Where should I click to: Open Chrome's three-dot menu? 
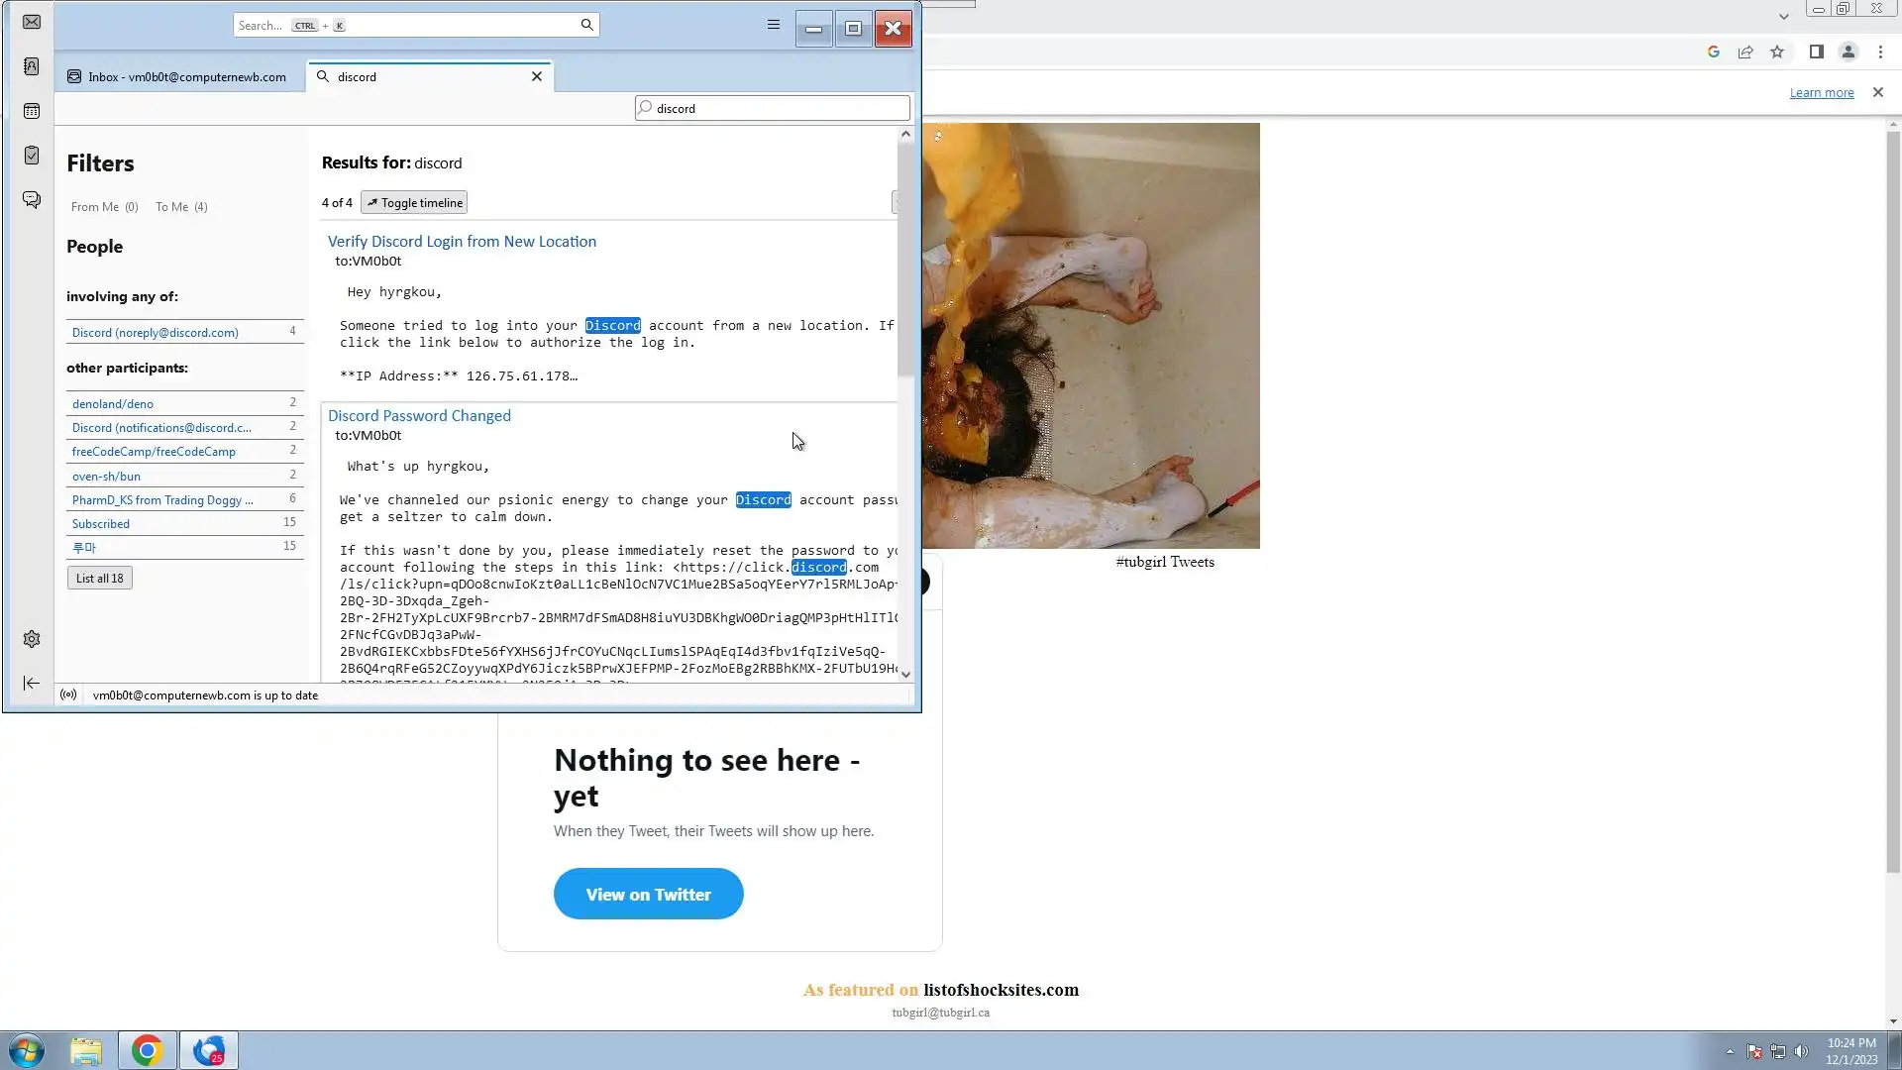[x=1880, y=53]
